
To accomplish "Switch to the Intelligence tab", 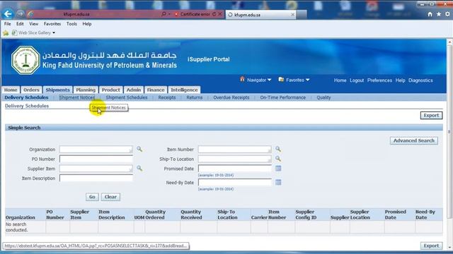I will 184,90.
